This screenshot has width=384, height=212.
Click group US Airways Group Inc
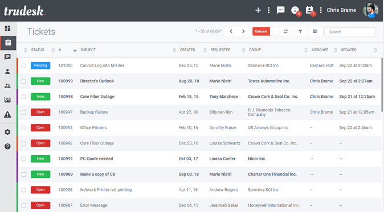[x=268, y=128]
